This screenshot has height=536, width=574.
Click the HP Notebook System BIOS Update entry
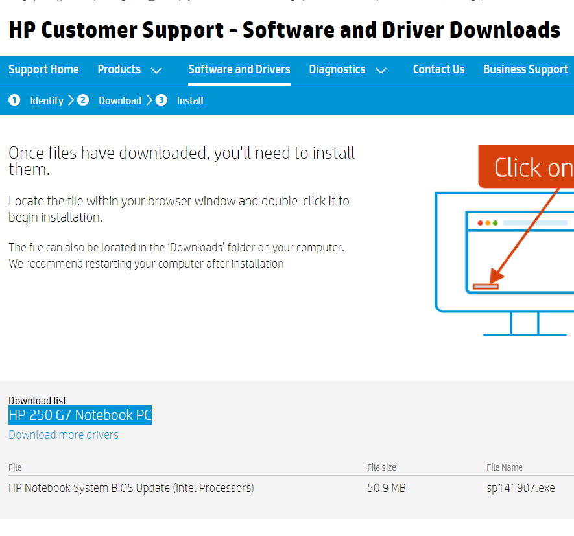coord(131,488)
